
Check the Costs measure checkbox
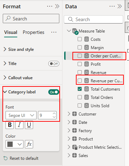pos(80,39)
